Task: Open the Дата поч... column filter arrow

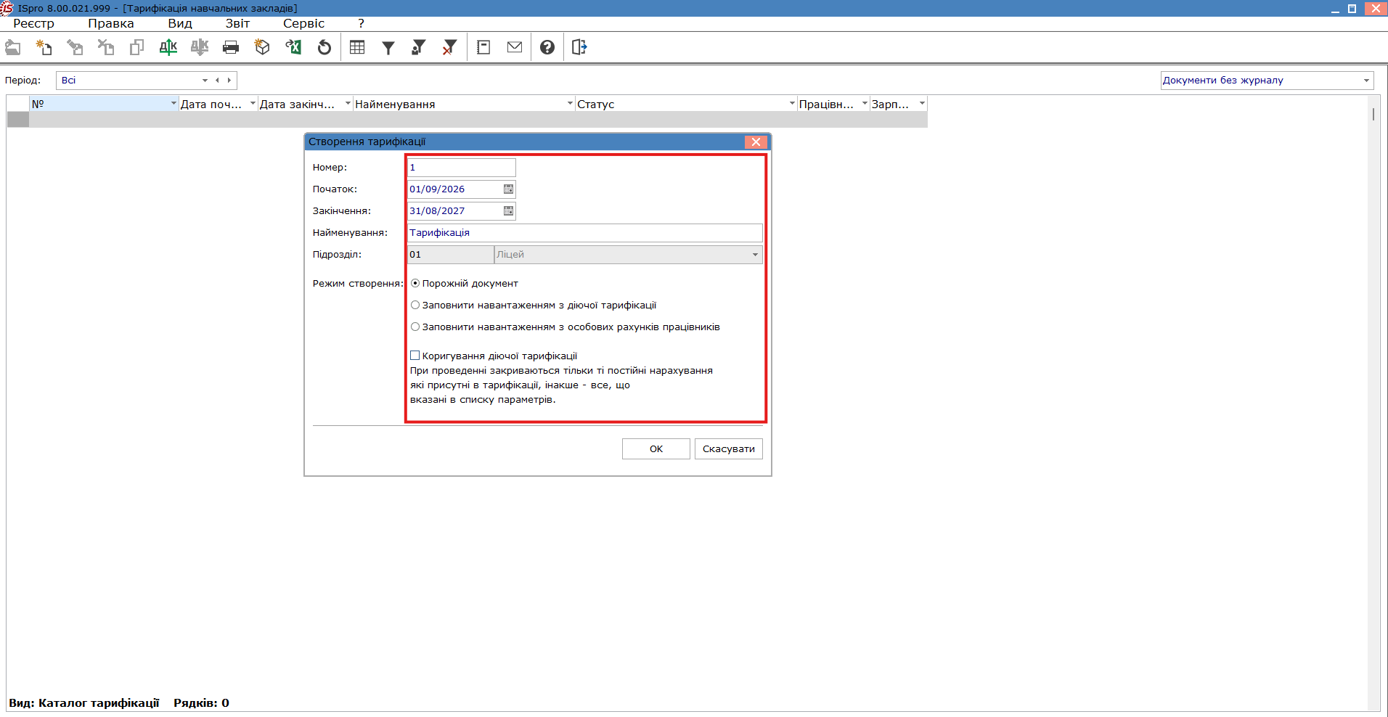Action: point(253,104)
